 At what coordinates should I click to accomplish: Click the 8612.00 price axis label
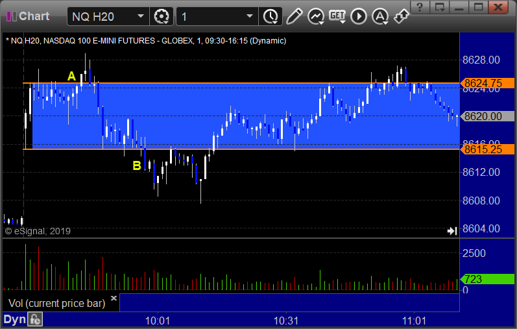[481, 172]
